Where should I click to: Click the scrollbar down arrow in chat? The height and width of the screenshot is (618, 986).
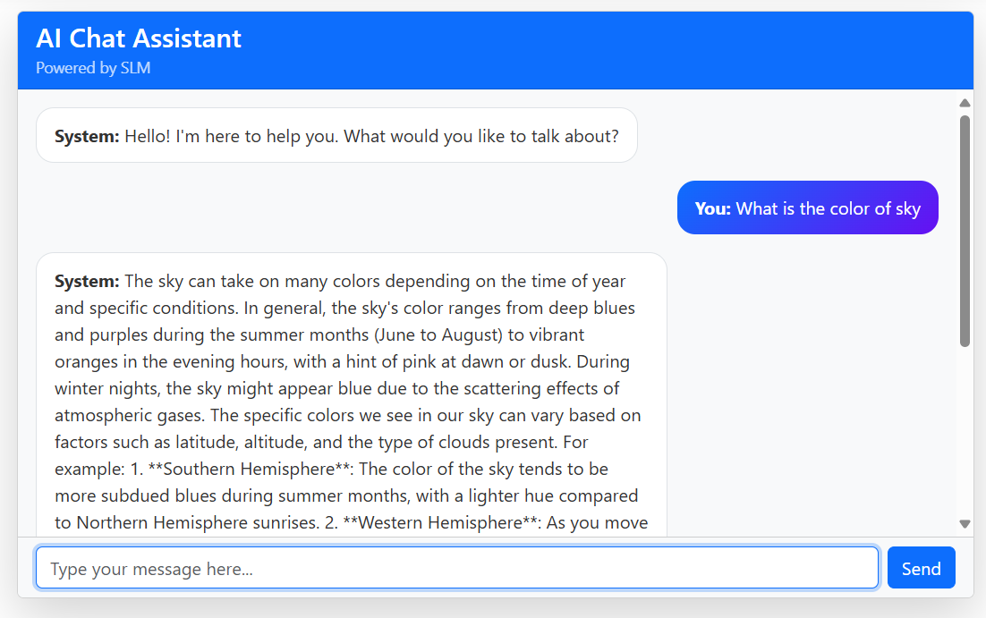(x=965, y=524)
